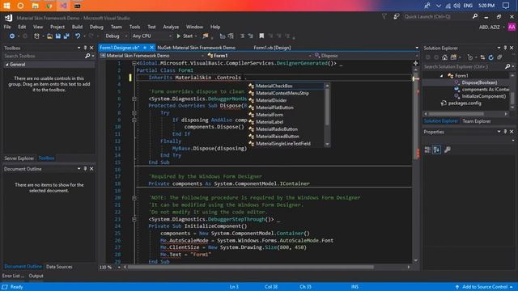Click the search magnifier in Toolbox

[x=87, y=56]
